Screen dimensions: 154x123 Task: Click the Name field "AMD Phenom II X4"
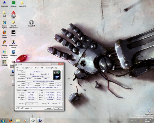coord(38,72)
